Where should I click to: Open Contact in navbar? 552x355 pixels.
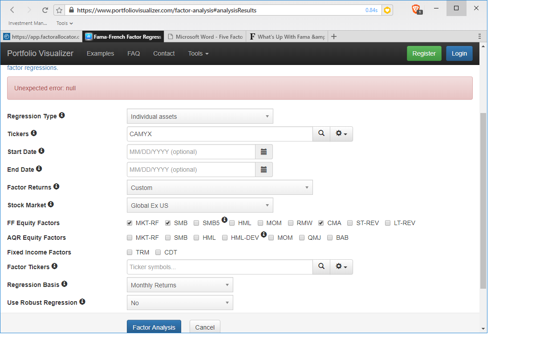(x=164, y=53)
